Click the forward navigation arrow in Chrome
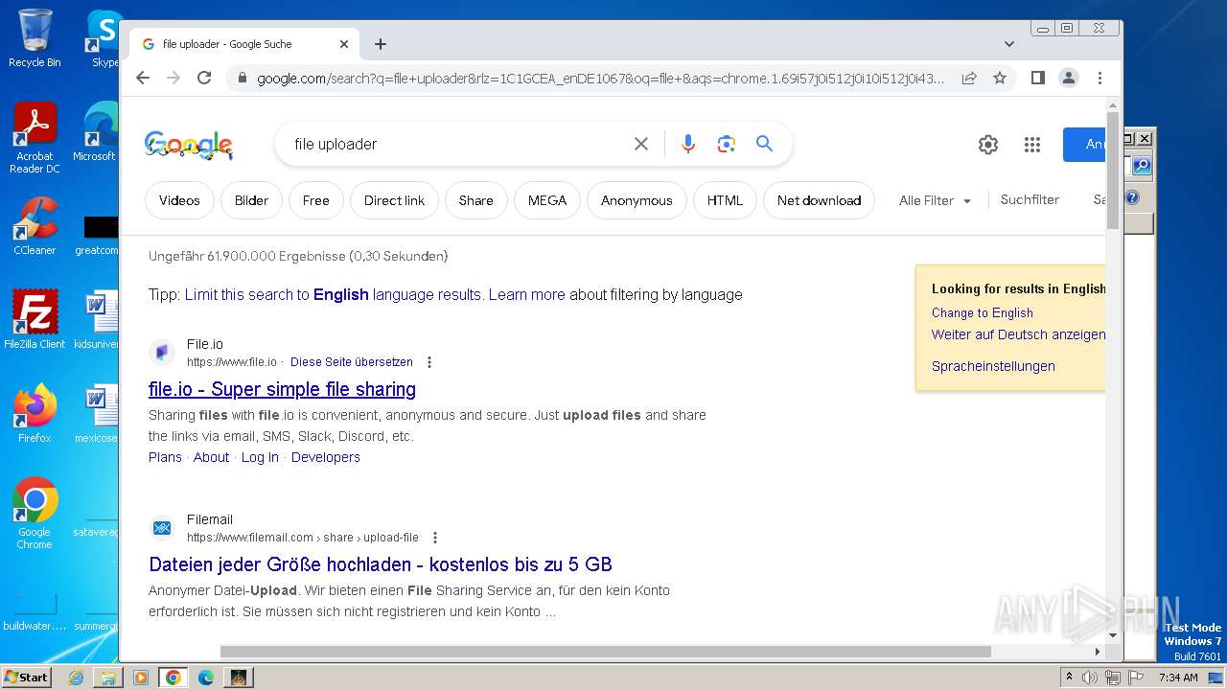Image resolution: width=1227 pixels, height=690 pixels. (x=174, y=78)
